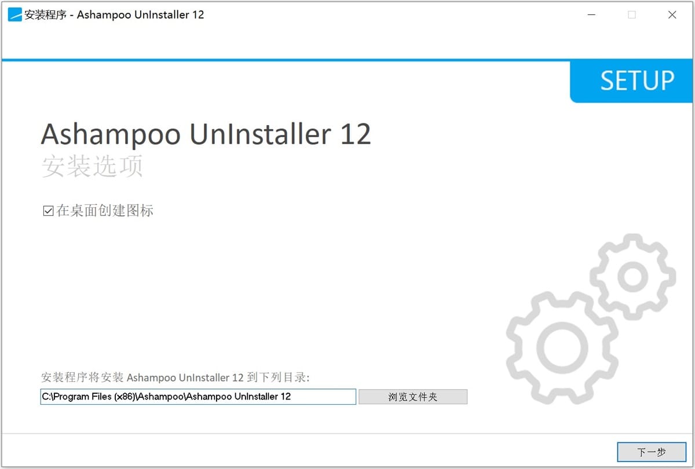This screenshot has height=469, width=695.
Task: Click the 安装选项 subtitle text
Action: click(92, 167)
